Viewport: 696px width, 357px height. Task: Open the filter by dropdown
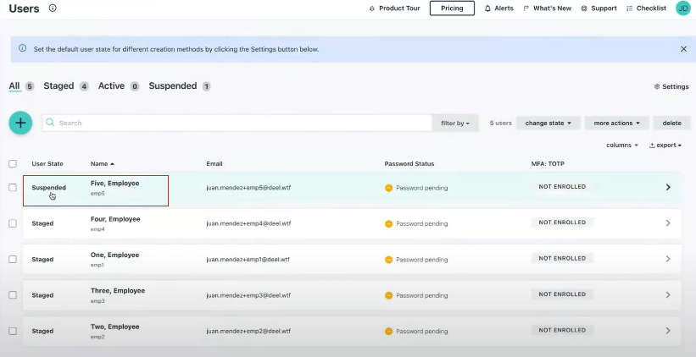point(455,124)
